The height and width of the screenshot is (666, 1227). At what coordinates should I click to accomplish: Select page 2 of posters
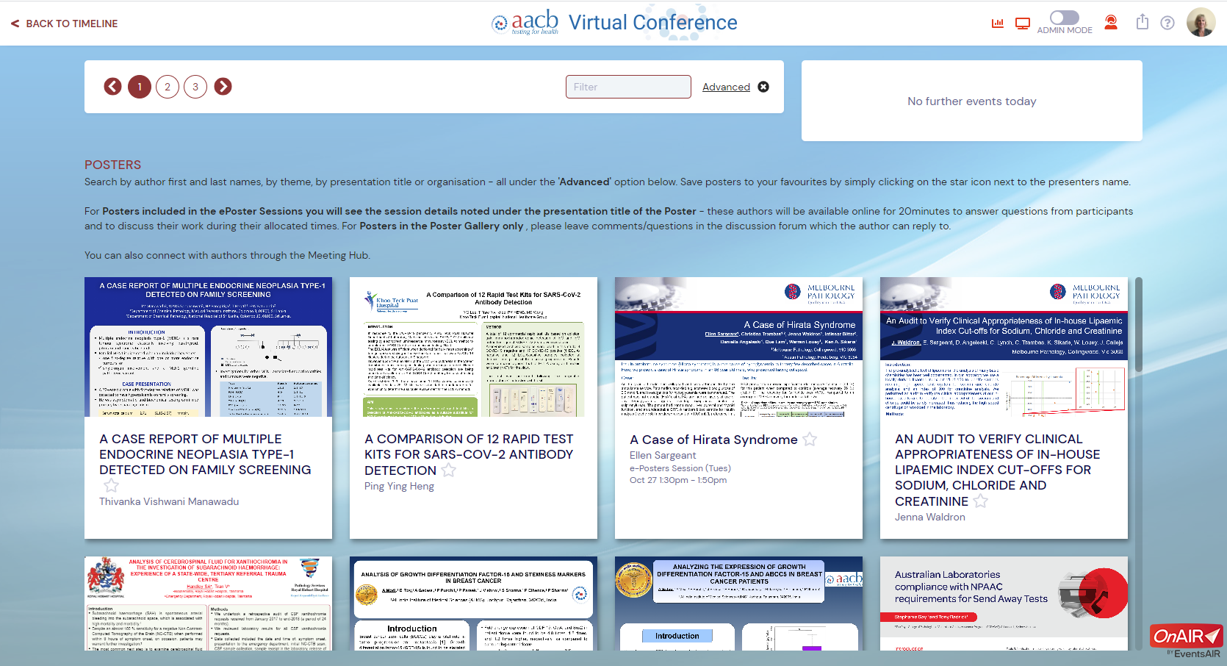(x=168, y=87)
